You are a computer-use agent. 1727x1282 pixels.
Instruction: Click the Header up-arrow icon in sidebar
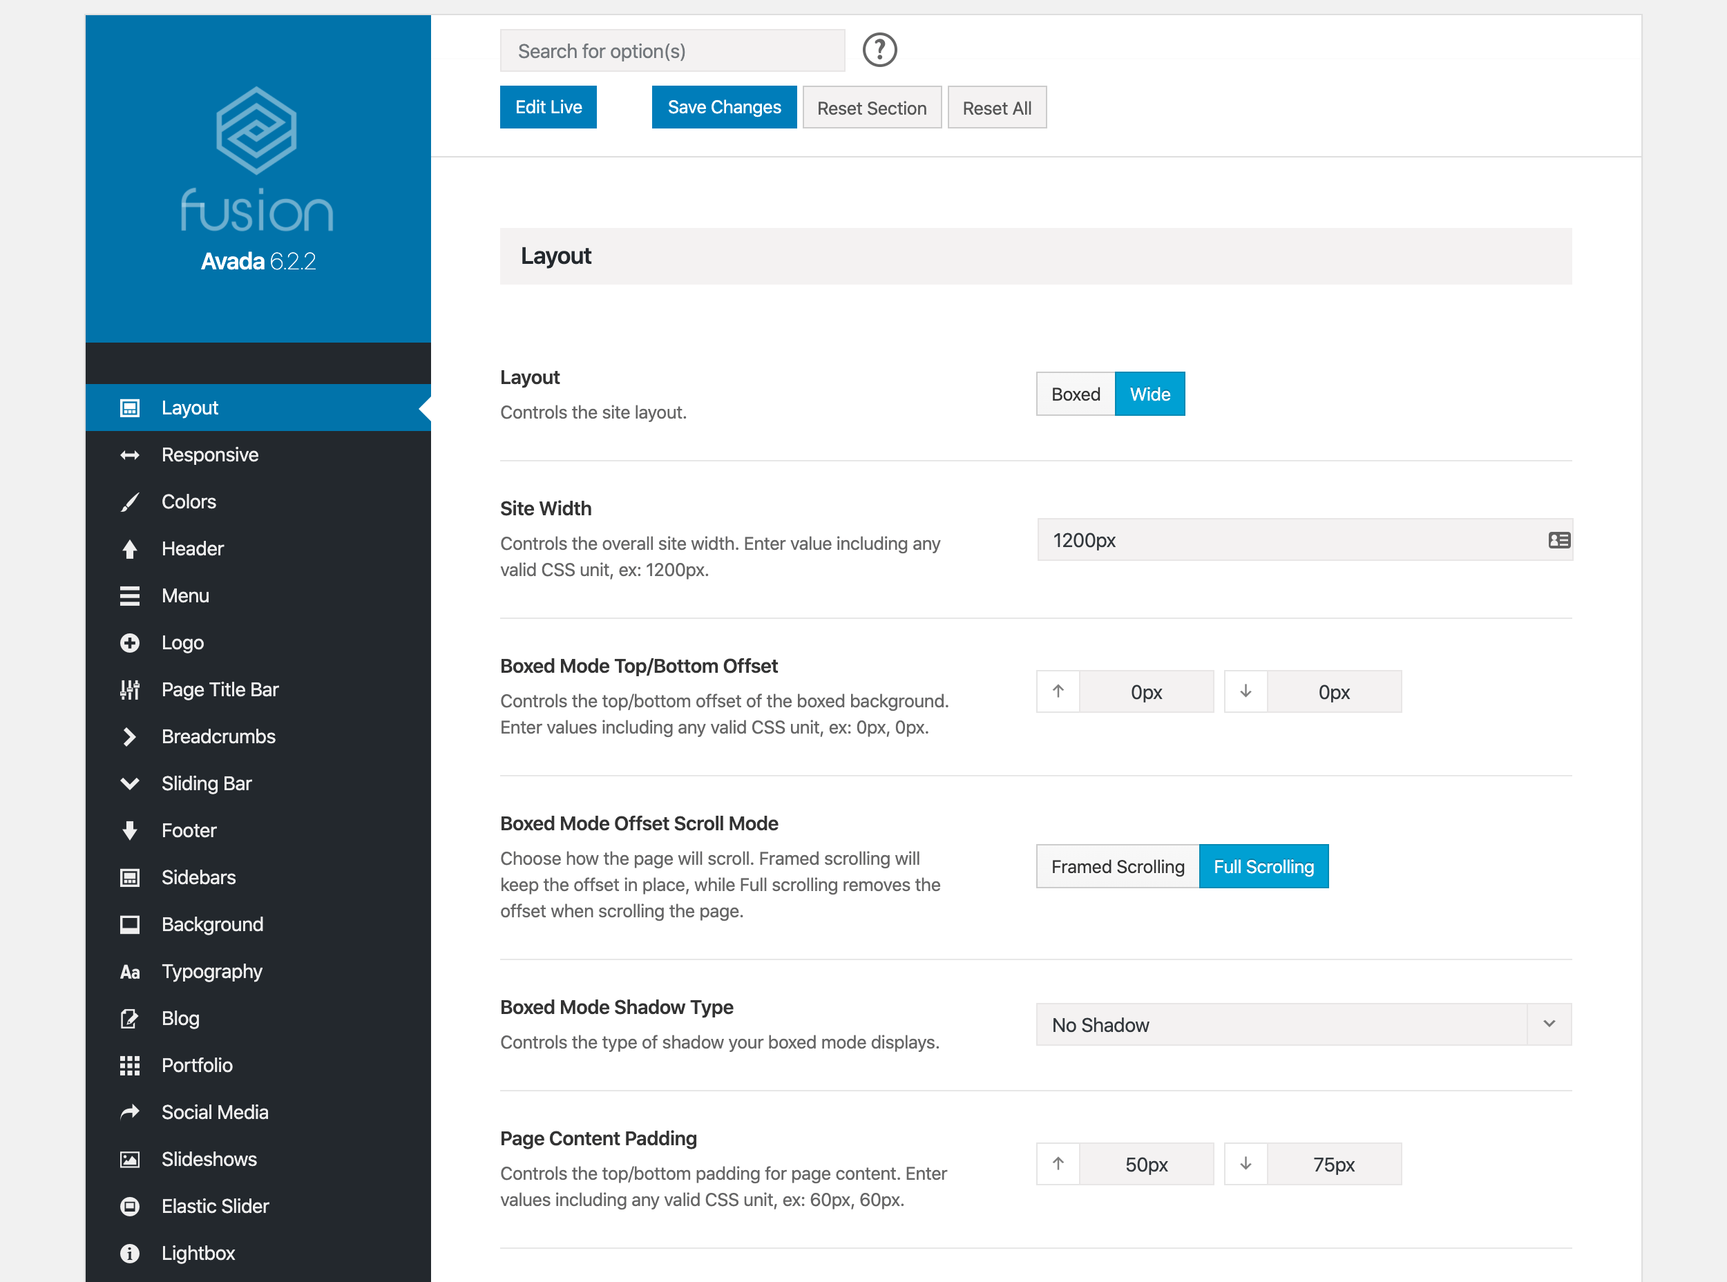coord(130,549)
